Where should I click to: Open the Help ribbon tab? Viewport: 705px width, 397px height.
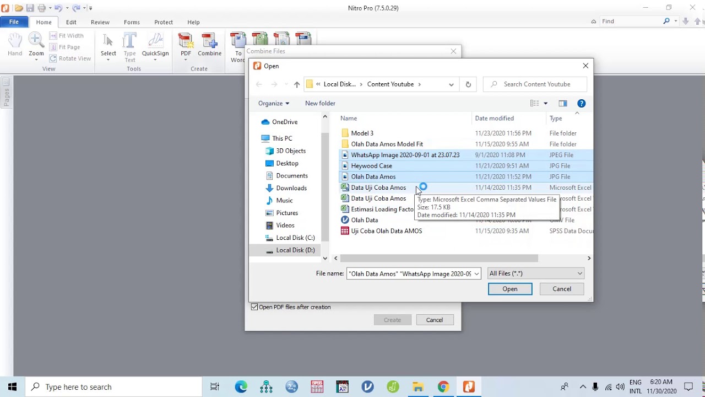[193, 22]
